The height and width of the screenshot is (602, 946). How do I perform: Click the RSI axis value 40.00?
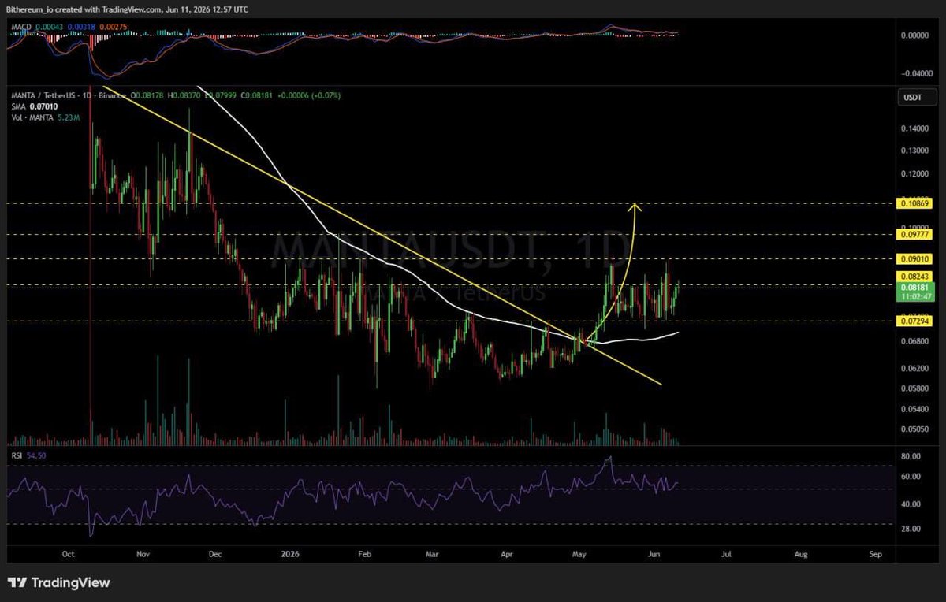[x=911, y=504]
